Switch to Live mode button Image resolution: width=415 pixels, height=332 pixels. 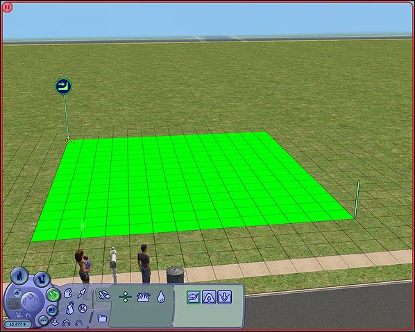pyautogui.click(x=19, y=277)
